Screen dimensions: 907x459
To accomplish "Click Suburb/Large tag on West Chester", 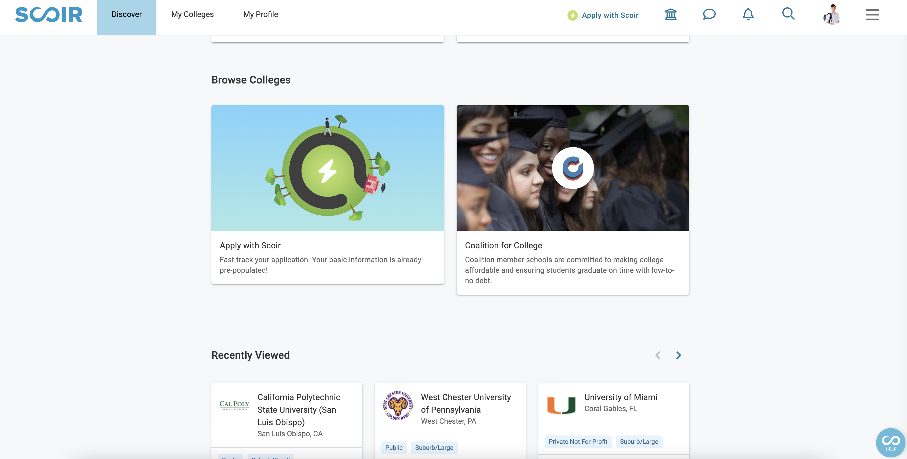I will pyautogui.click(x=434, y=447).
